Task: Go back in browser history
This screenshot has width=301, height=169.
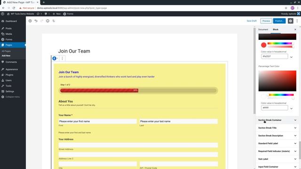Action: click(x=3, y=8)
